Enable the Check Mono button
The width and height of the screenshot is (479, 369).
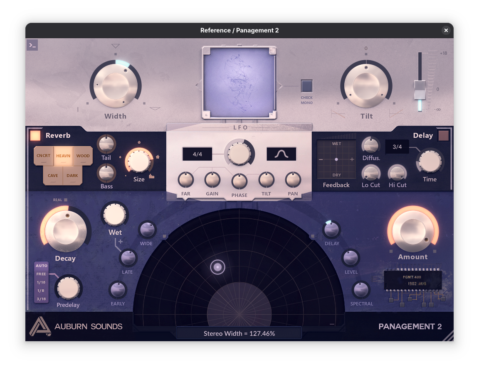pyautogui.click(x=307, y=86)
